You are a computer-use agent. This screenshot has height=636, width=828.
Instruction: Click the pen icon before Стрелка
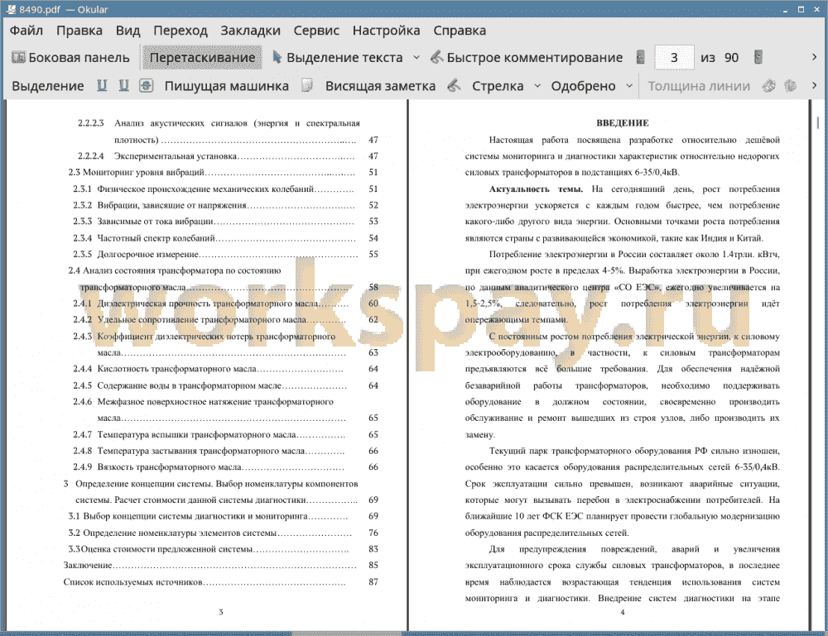click(454, 85)
